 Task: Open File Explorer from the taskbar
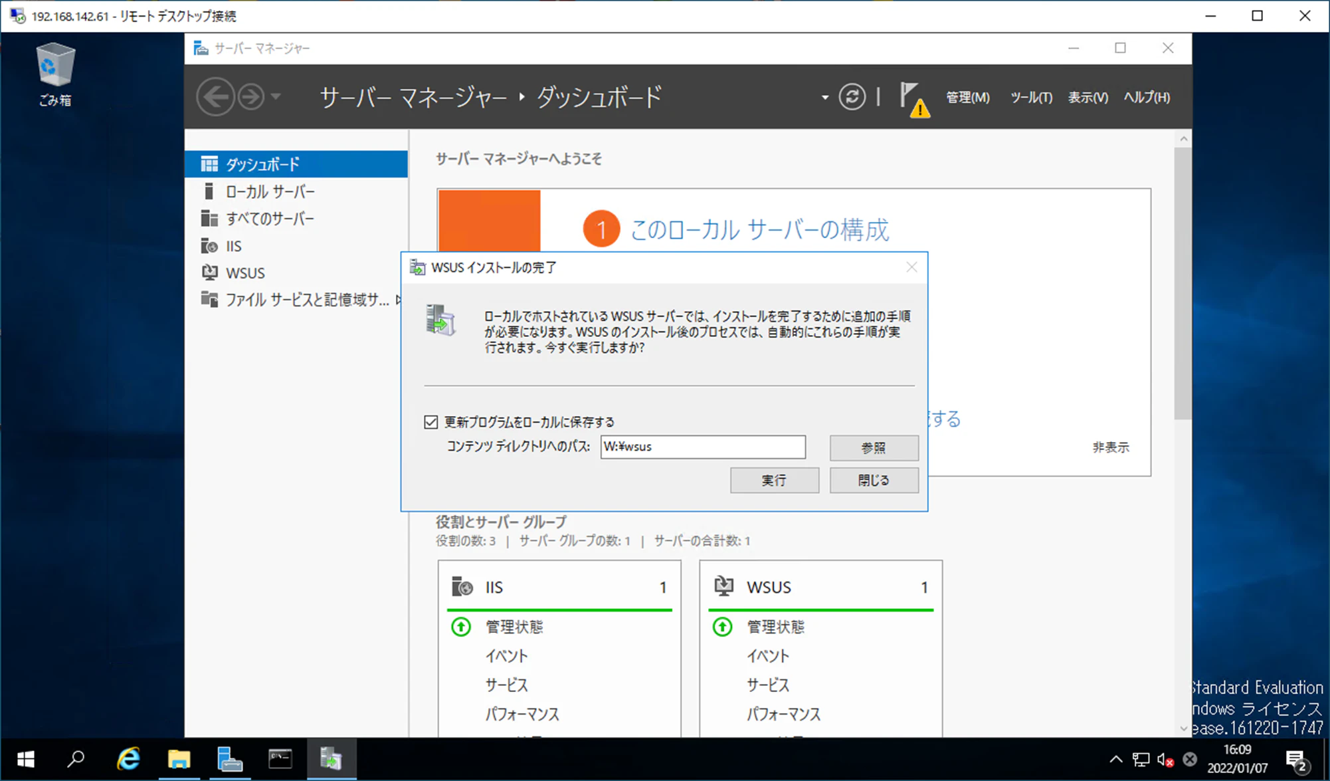pos(179,759)
